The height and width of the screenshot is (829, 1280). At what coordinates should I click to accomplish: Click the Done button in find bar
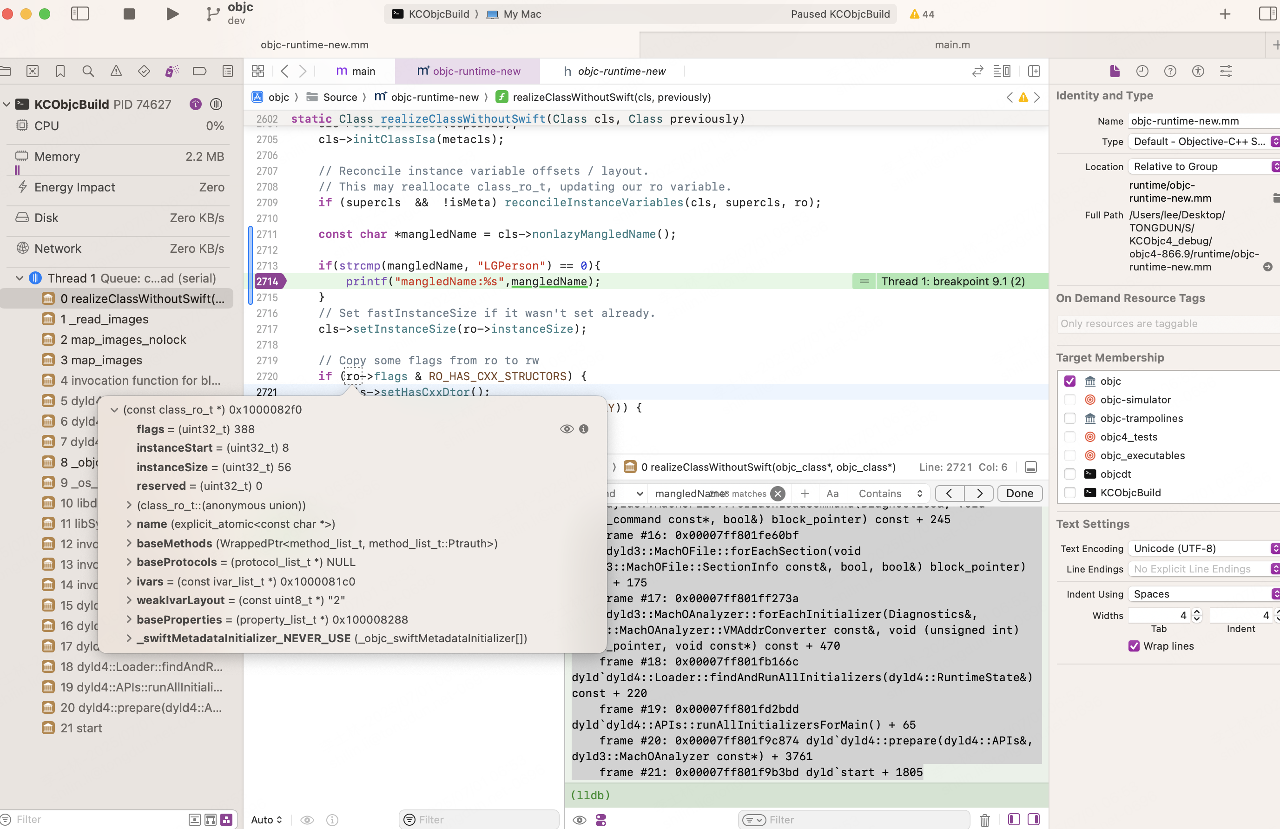(x=1019, y=493)
